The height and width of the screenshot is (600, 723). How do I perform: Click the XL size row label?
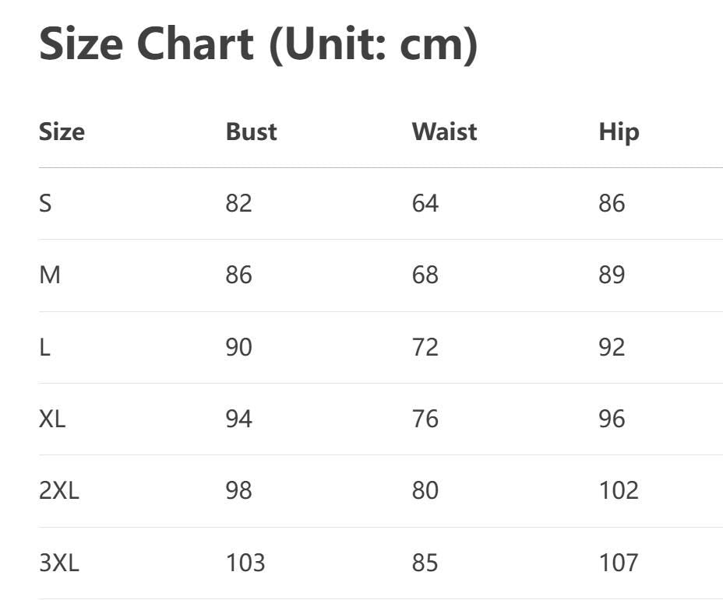52,419
